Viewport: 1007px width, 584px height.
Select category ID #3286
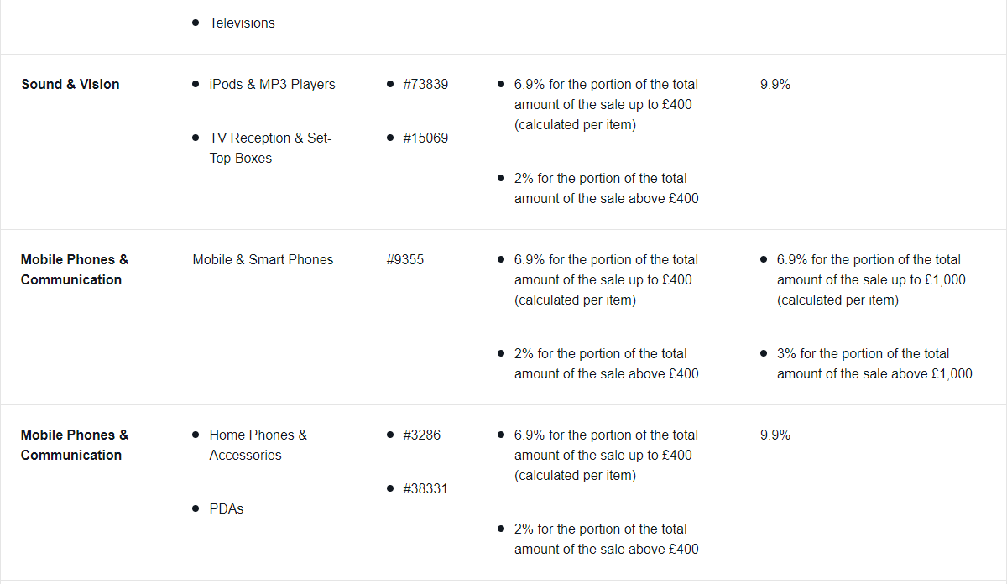[x=421, y=435]
